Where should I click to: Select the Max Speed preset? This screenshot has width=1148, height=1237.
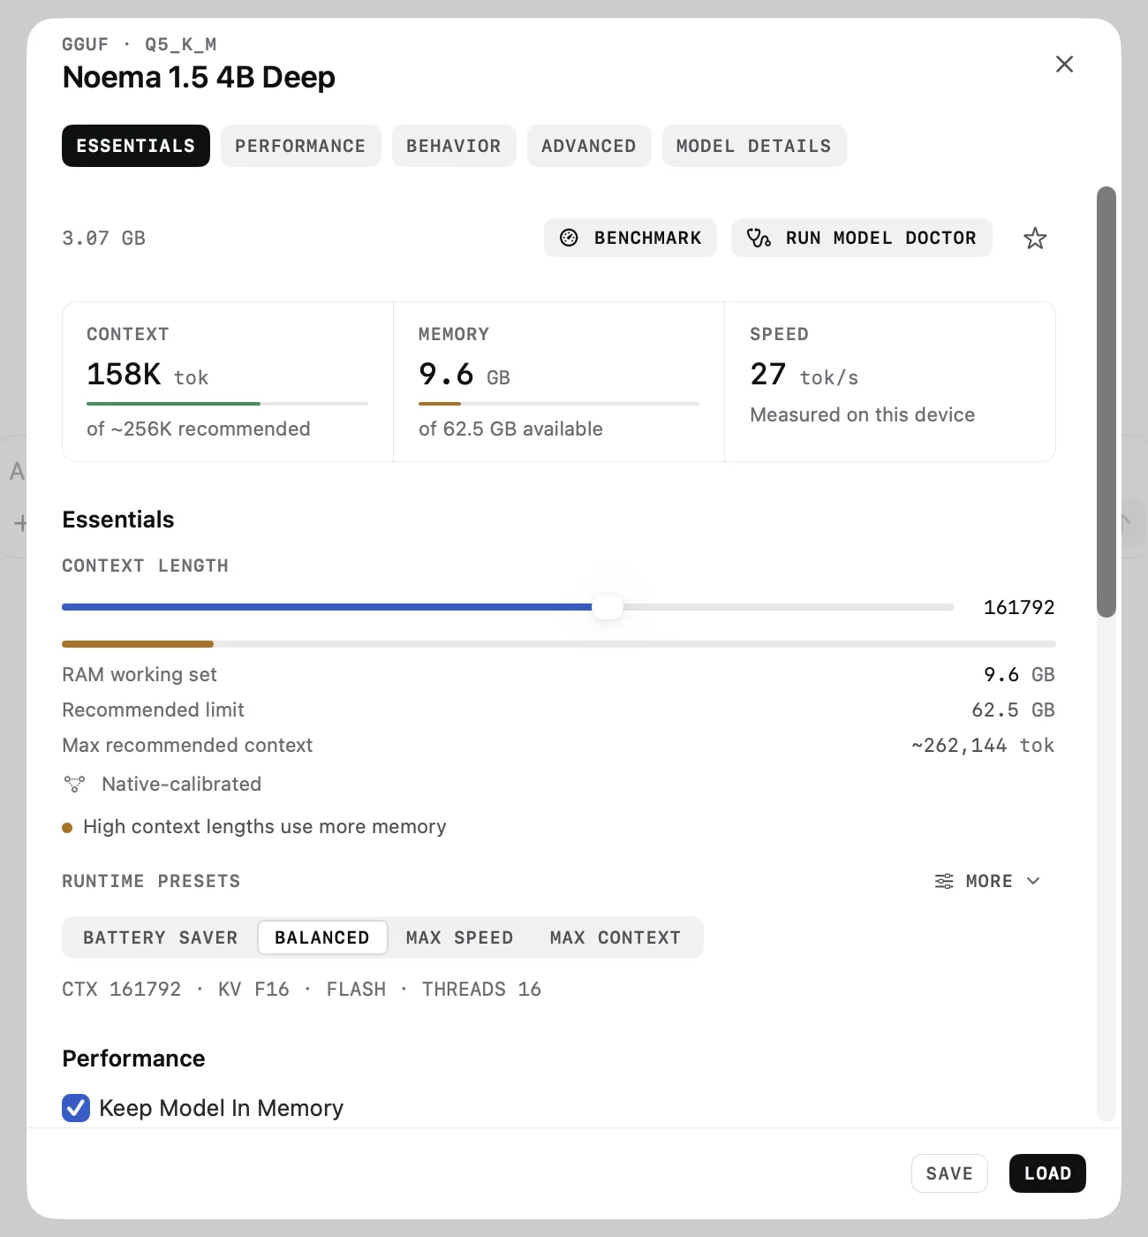tap(460, 937)
